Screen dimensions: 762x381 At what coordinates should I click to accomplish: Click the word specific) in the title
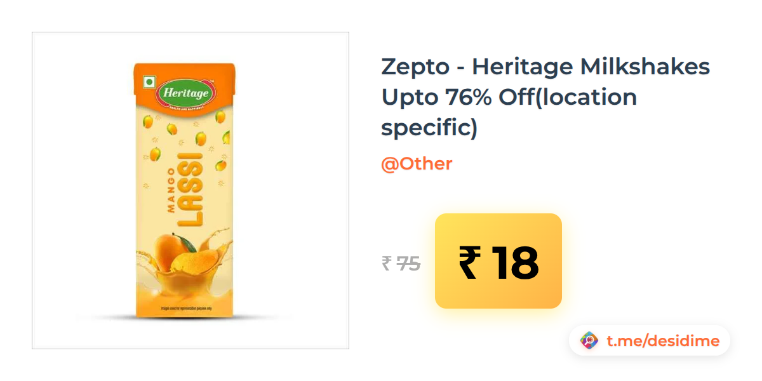[429, 128]
